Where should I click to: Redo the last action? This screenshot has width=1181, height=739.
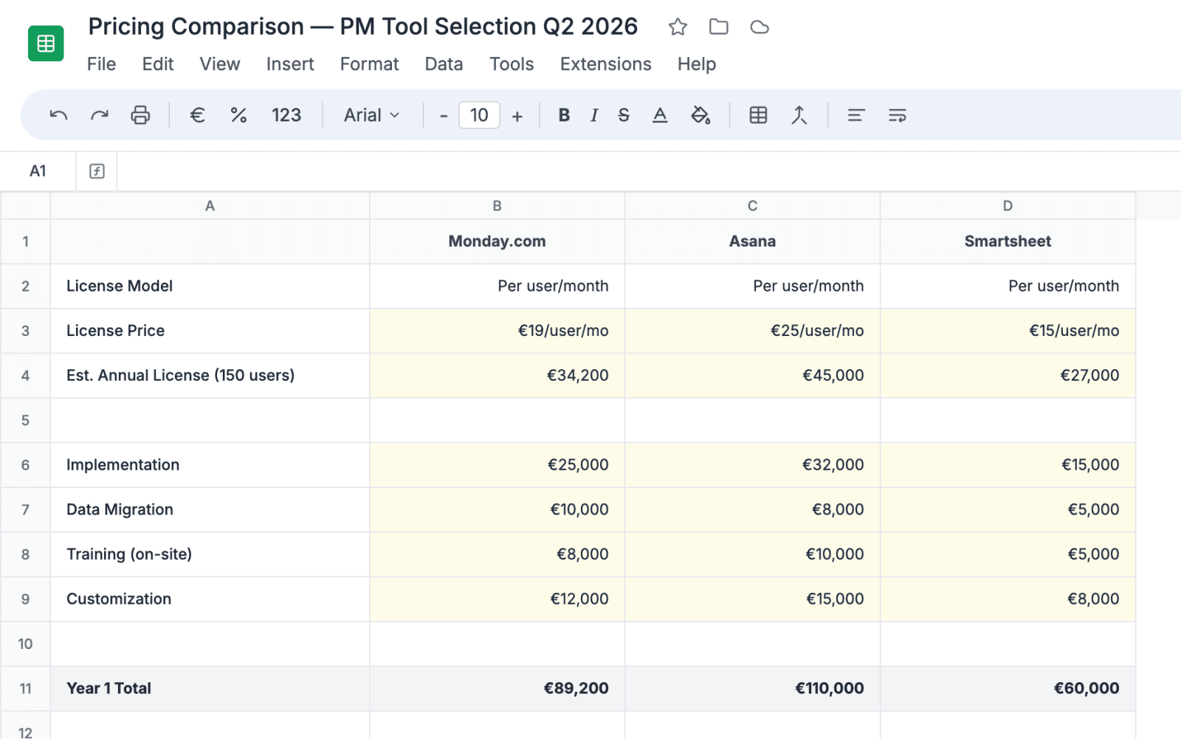[99, 115]
